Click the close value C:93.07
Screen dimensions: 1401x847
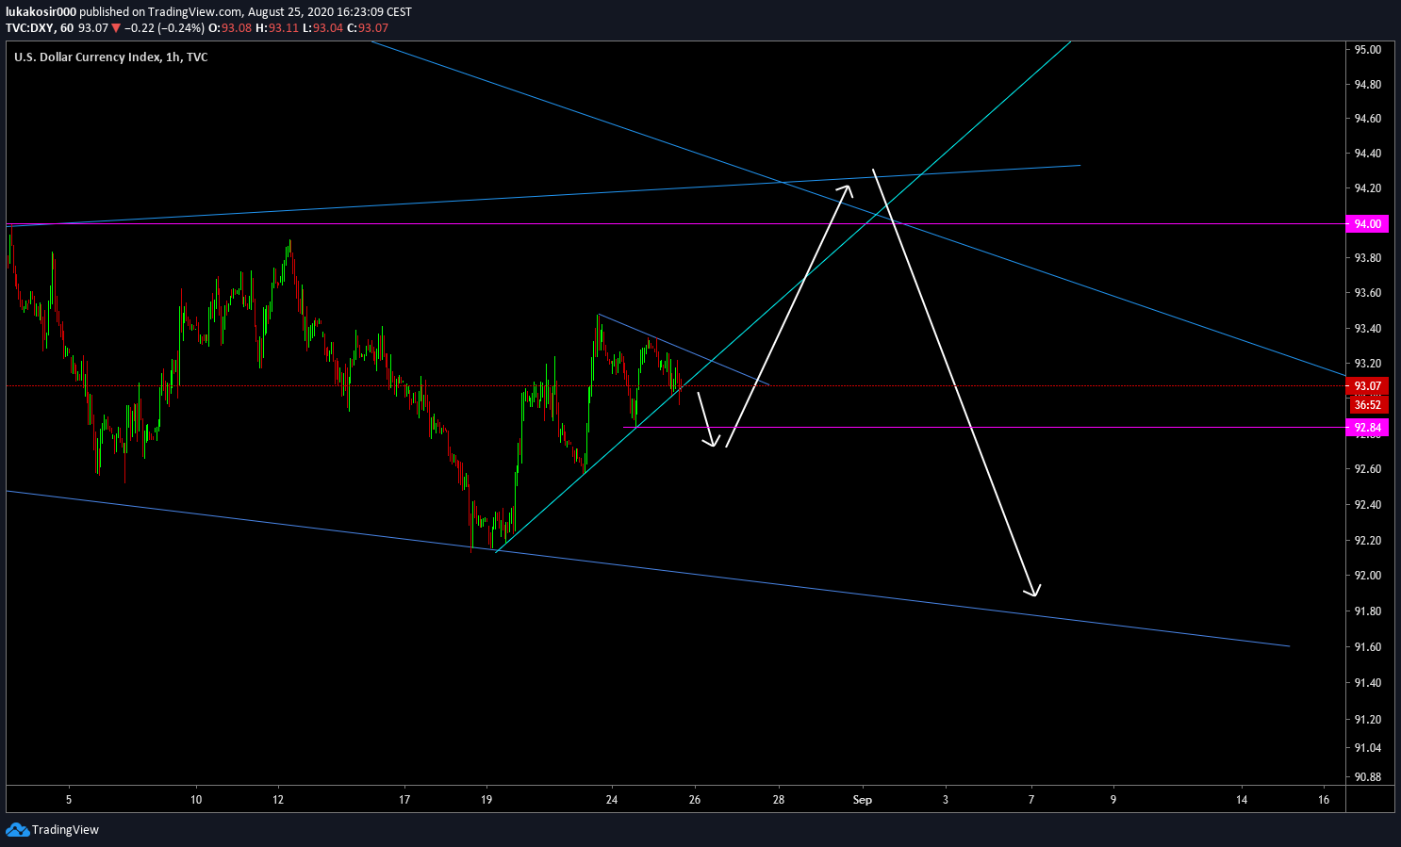pyautogui.click(x=368, y=28)
